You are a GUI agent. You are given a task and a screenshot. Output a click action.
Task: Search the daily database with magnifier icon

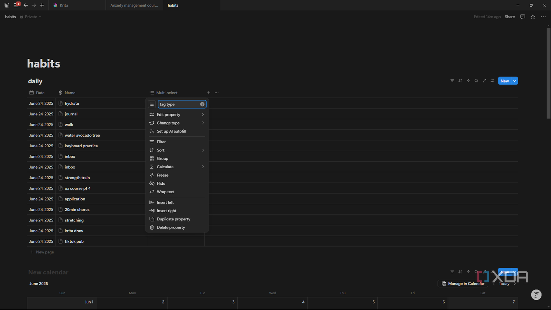click(476, 81)
